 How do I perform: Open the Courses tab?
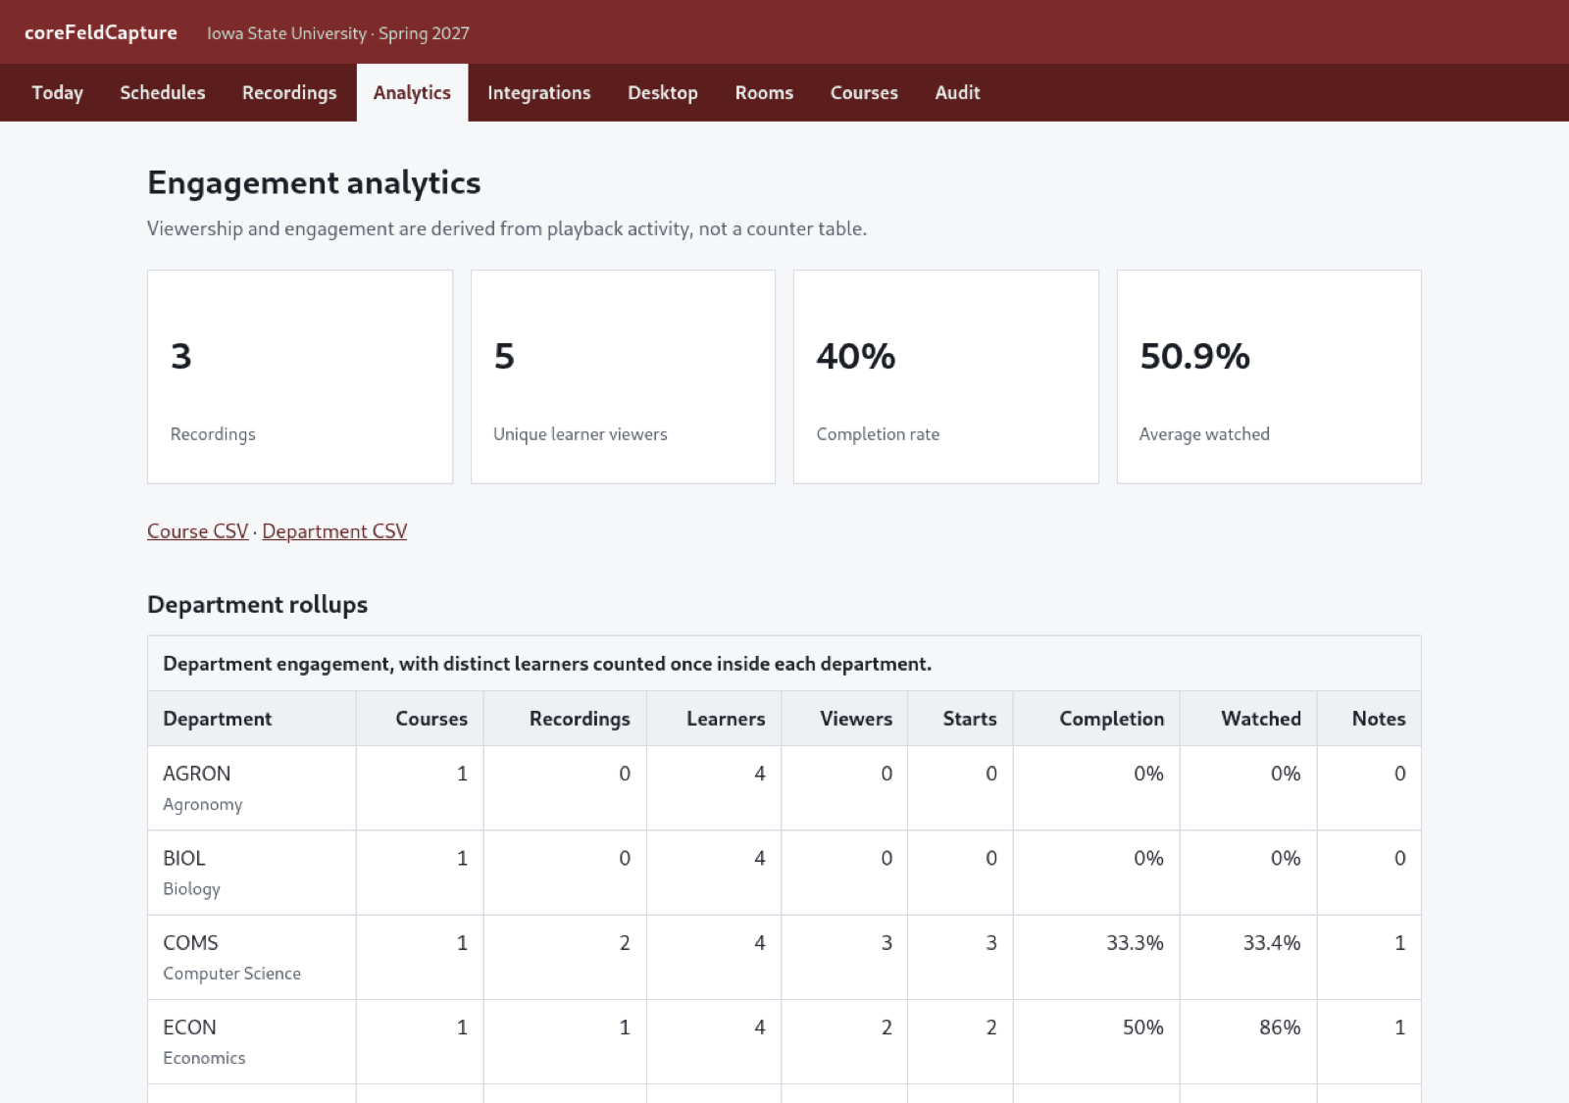point(864,92)
